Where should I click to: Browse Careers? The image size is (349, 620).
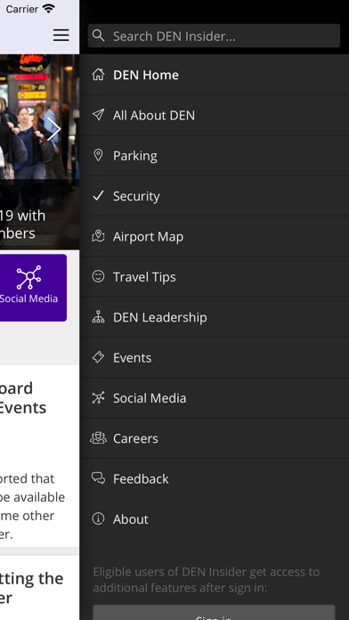click(x=215, y=438)
